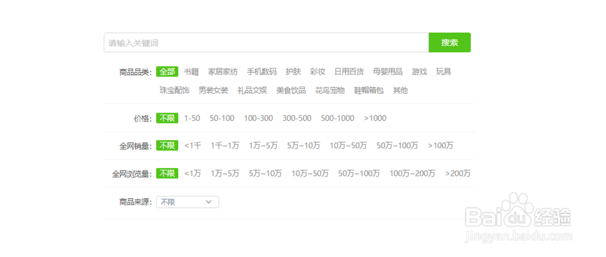Click the green 搜索 button
Viewport: 606px width, 257px height.
click(x=450, y=42)
